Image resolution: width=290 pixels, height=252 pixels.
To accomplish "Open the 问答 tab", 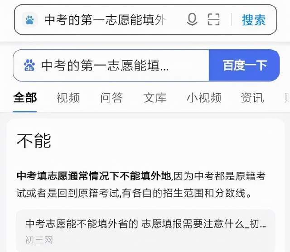I will coord(111,98).
